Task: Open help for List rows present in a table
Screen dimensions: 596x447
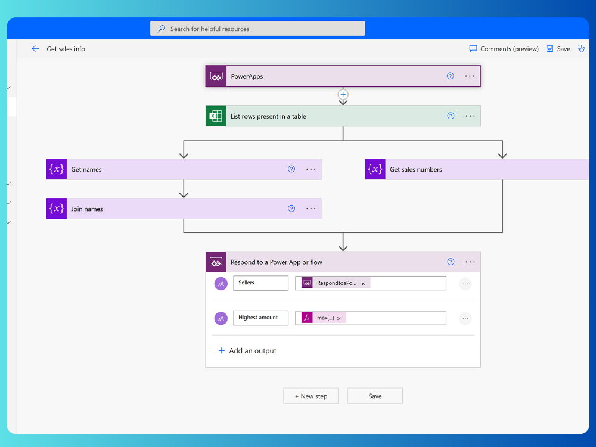Action: [451, 116]
